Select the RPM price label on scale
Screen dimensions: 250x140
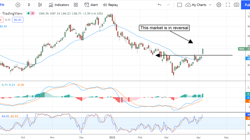[241, 49]
